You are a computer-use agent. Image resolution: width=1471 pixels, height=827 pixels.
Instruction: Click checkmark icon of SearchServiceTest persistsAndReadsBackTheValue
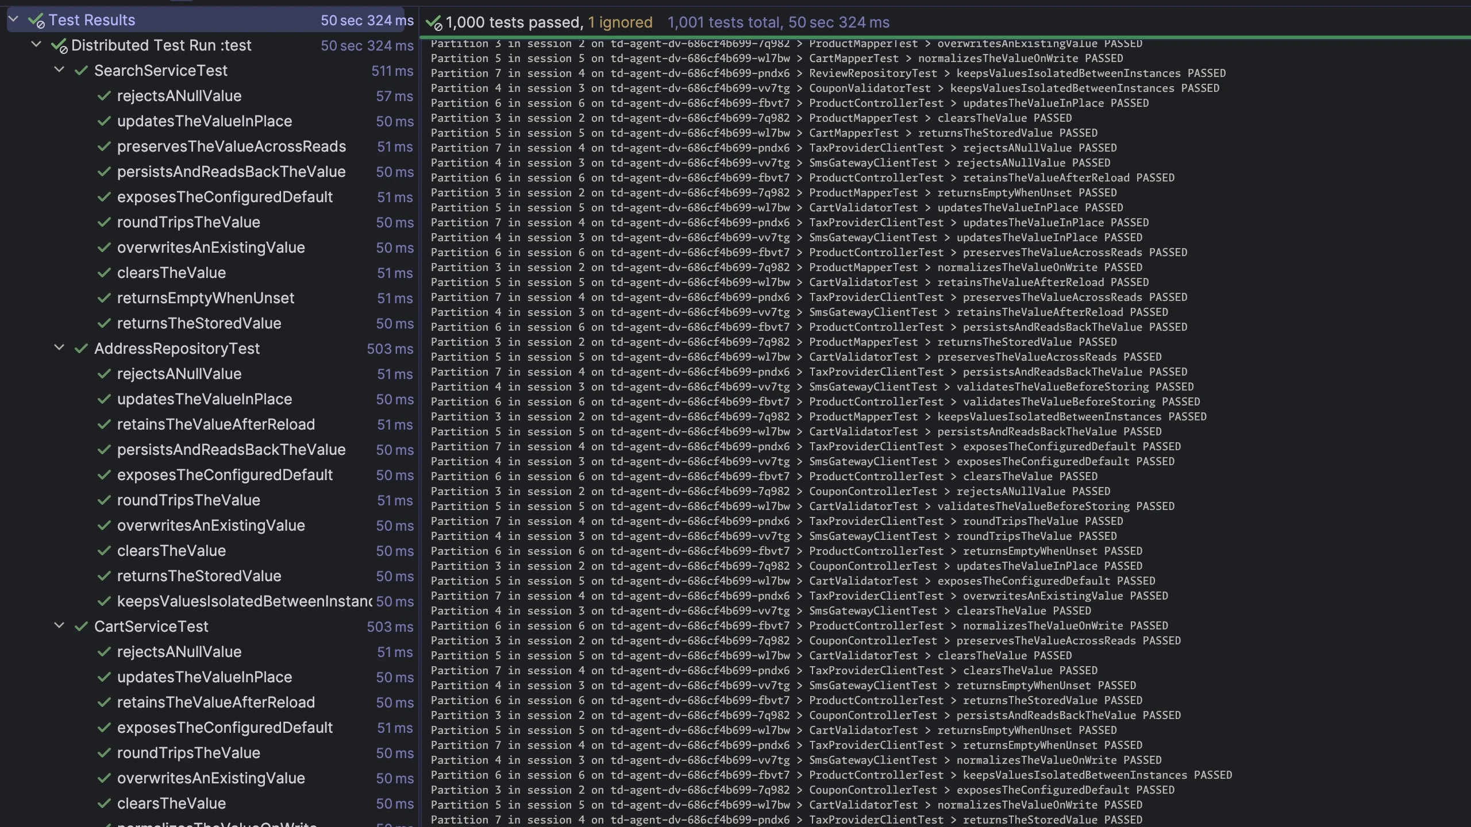pos(104,172)
